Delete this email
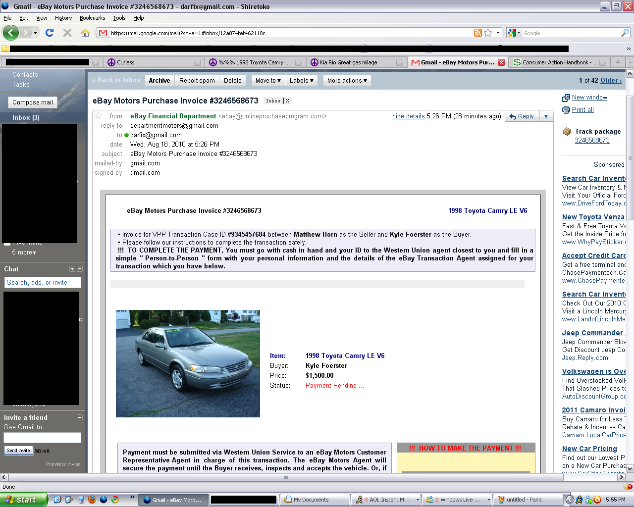The width and height of the screenshot is (634, 507). pyautogui.click(x=233, y=81)
